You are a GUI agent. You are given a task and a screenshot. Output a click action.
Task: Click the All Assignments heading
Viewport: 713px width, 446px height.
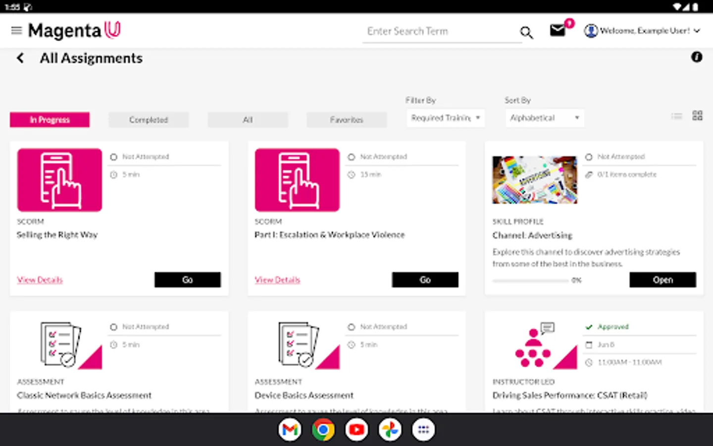click(x=91, y=58)
